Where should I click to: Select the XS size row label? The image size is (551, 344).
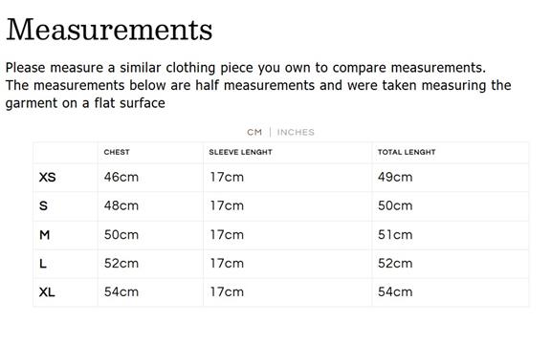pos(48,178)
